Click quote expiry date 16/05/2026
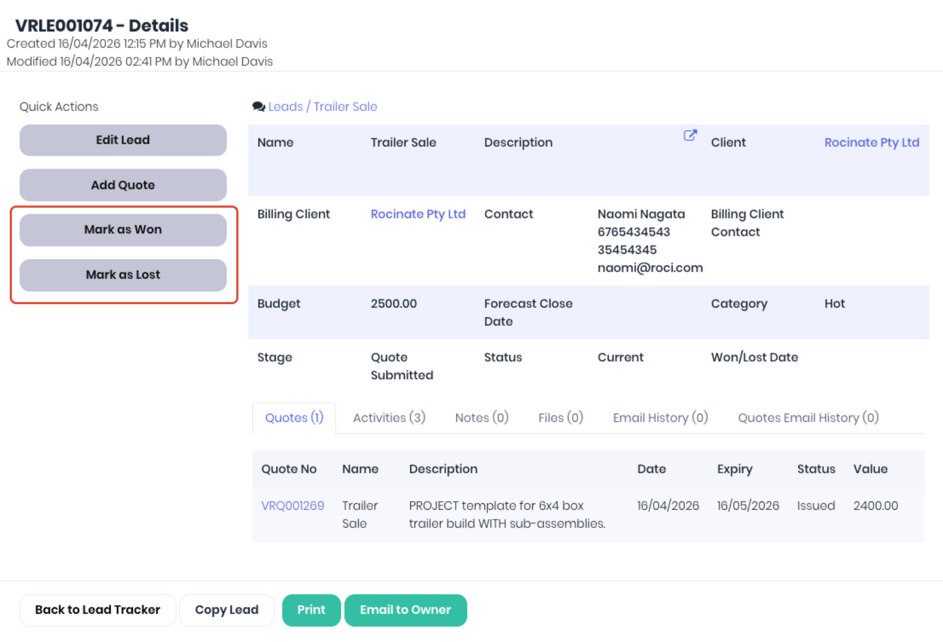This screenshot has width=943, height=642. (748, 506)
